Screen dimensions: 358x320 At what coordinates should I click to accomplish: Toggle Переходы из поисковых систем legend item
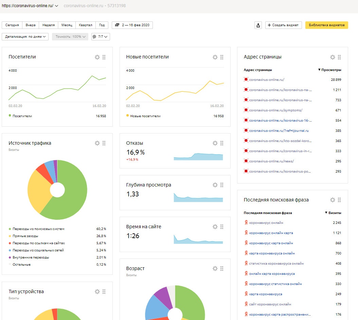point(38,229)
